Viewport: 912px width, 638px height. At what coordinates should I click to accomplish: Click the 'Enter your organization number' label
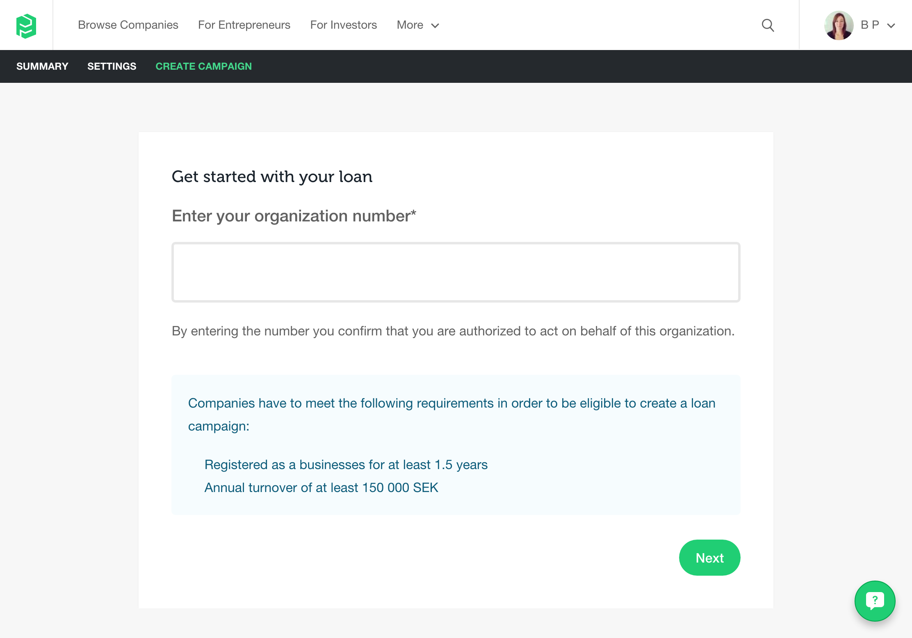point(294,216)
